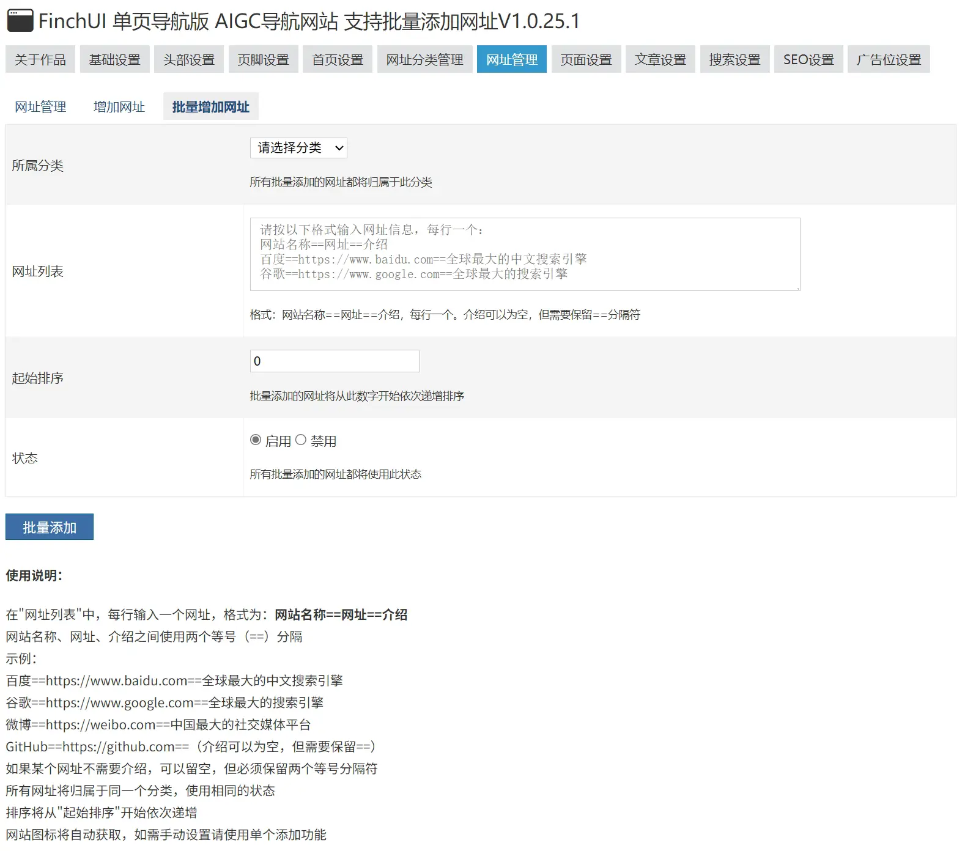This screenshot has width=962, height=851.
Task: Click the FinchUI window icon in title
Action: (20, 21)
